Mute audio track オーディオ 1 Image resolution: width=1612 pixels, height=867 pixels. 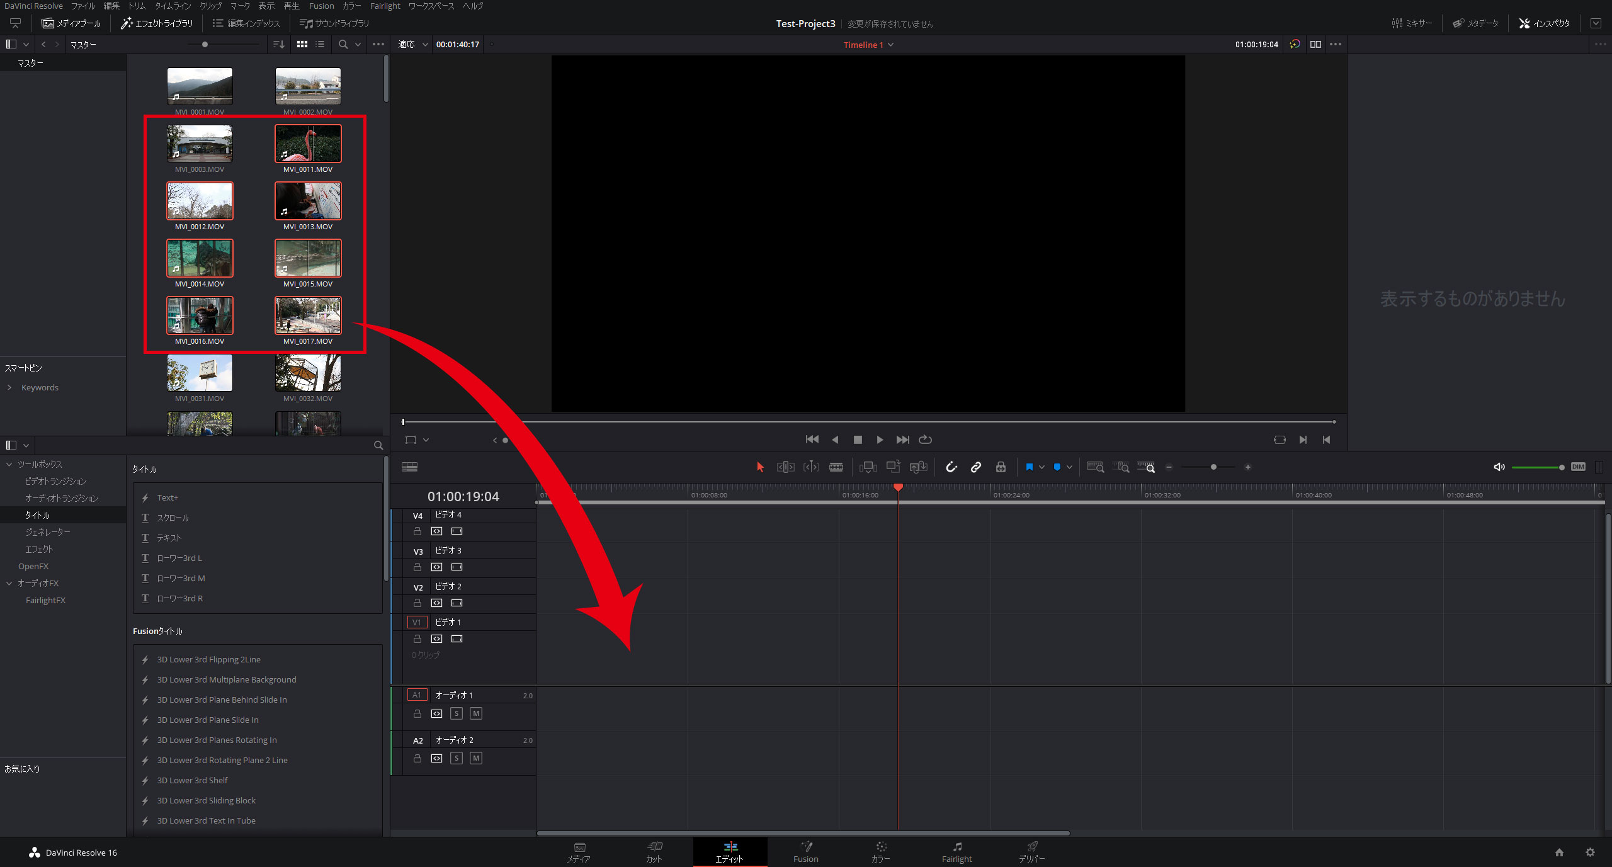[x=476, y=713]
